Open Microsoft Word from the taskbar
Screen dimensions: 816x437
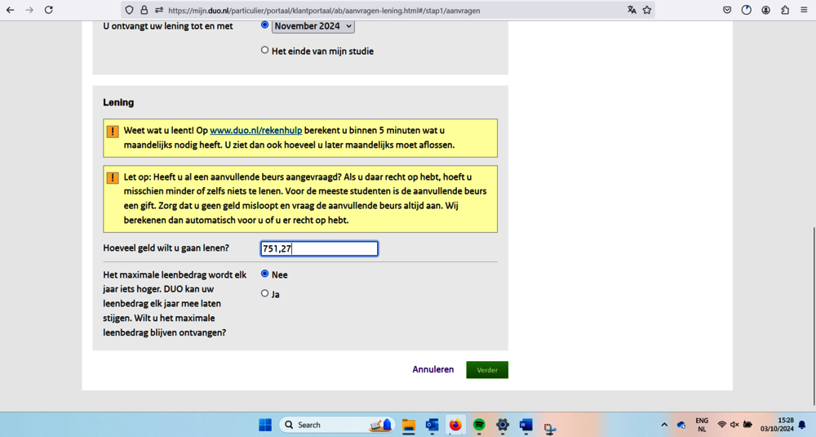(526, 425)
